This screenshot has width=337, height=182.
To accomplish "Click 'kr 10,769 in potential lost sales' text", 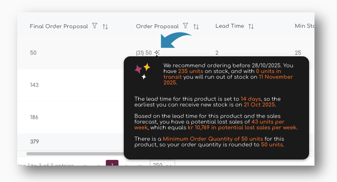I will (x=230, y=127).
